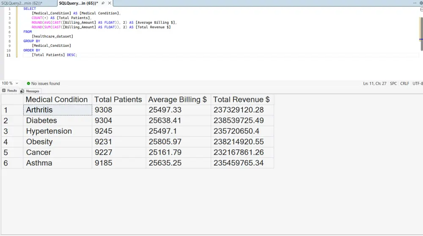Close the SQLQuery...in (65) tab
Image resolution: width=423 pixels, height=236 pixels.
click(110, 3)
